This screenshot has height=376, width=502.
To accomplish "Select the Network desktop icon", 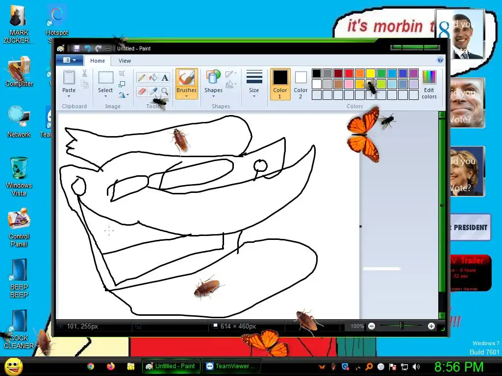I will pos(19,122).
